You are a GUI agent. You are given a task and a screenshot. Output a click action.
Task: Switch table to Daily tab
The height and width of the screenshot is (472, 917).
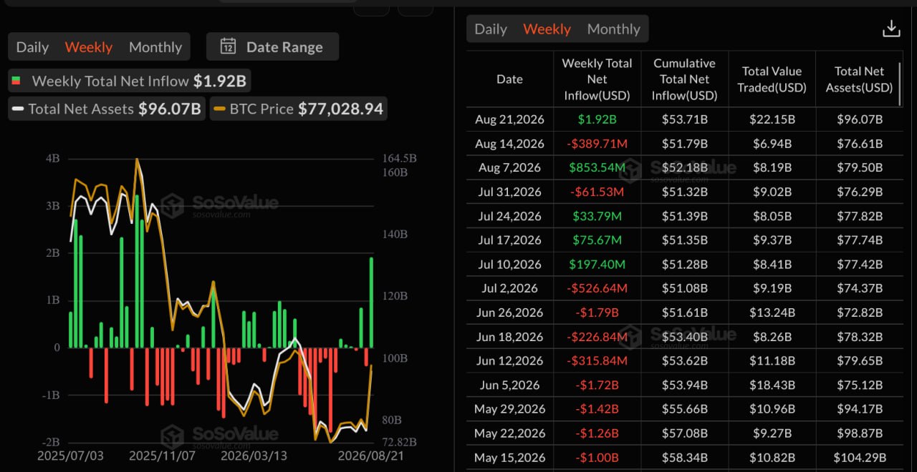(x=491, y=29)
